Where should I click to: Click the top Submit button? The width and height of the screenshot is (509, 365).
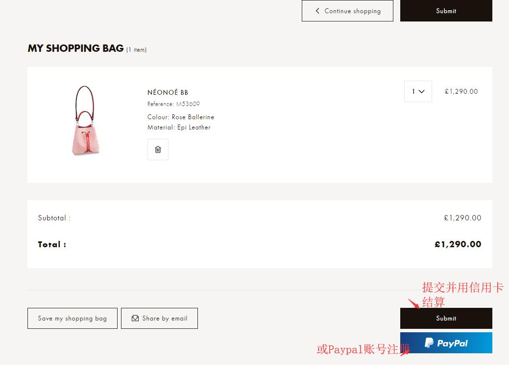tap(446, 11)
